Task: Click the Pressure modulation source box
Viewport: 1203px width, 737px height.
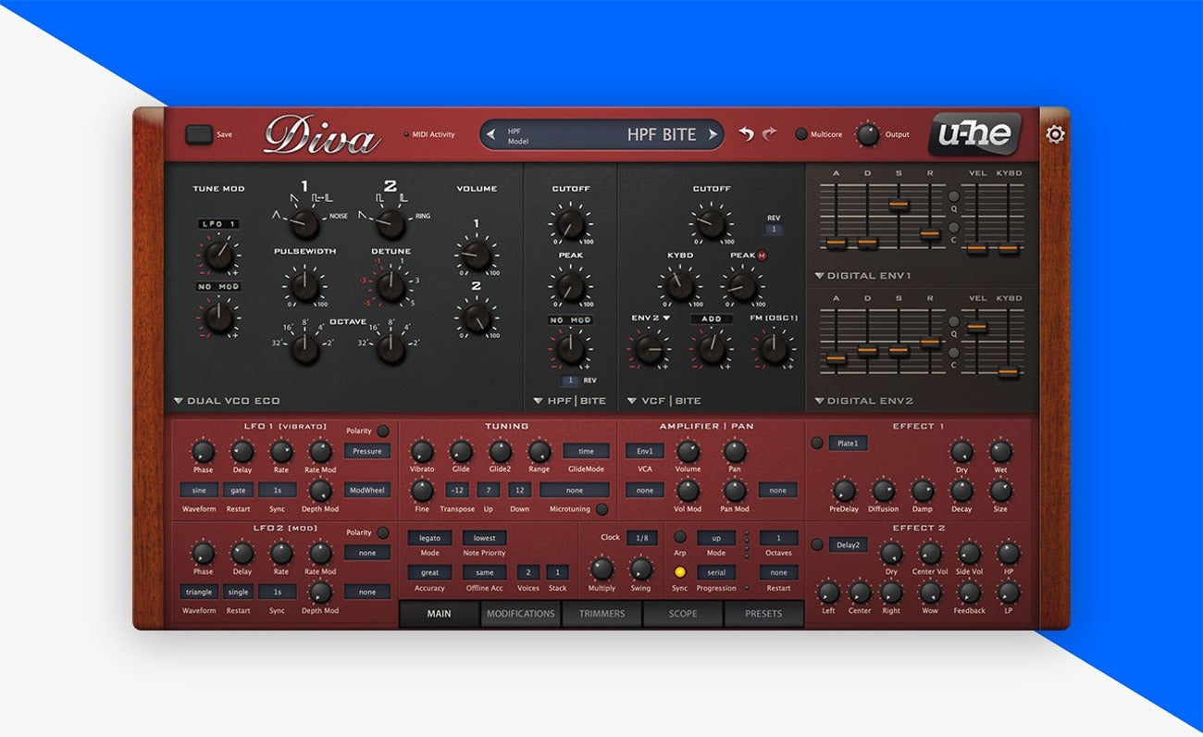Action: [367, 451]
